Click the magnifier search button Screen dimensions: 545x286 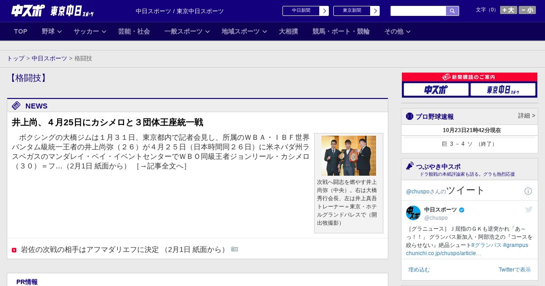click(452, 11)
